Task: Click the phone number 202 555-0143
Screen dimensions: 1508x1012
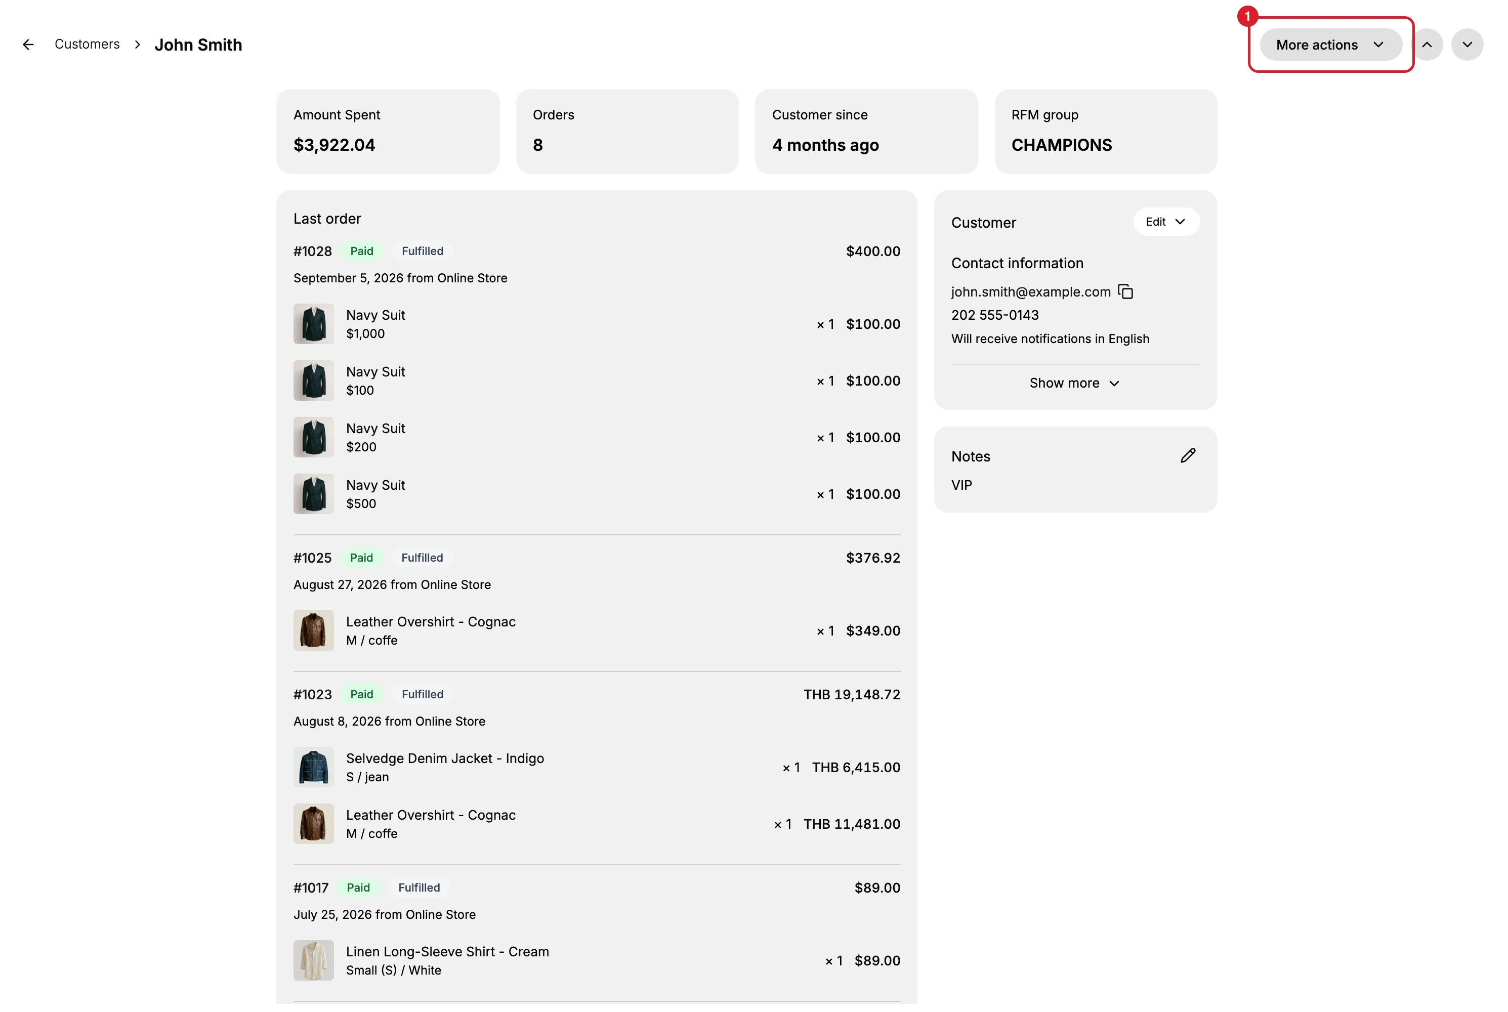Action: coord(994,315)
